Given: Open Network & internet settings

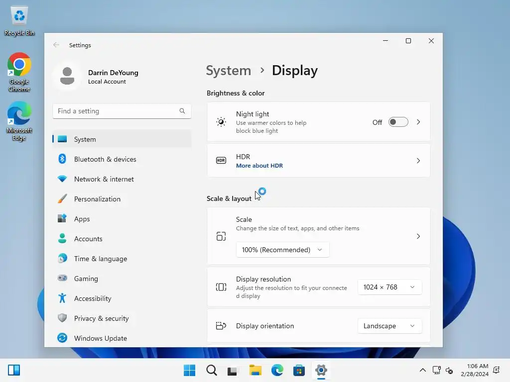Looking at the screenshot, I should pyautogui.click(x=122, y=179).
